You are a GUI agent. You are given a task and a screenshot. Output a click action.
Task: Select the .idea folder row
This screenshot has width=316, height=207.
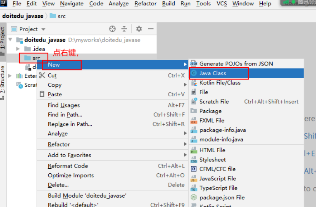tap(82, 49)
